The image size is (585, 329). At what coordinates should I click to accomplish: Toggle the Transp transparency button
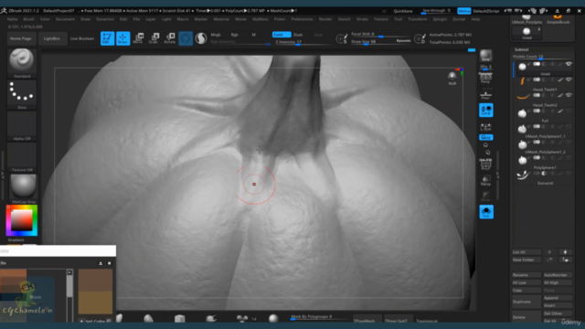point(485,181)
